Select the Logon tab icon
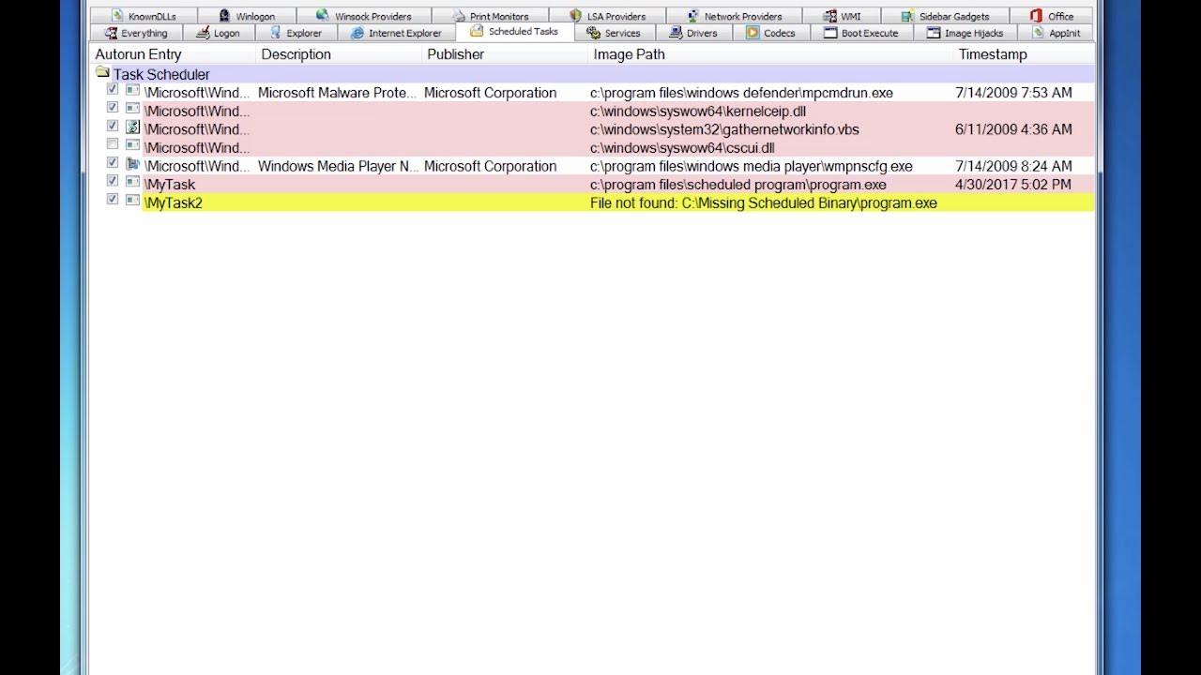 click(203, 33)
